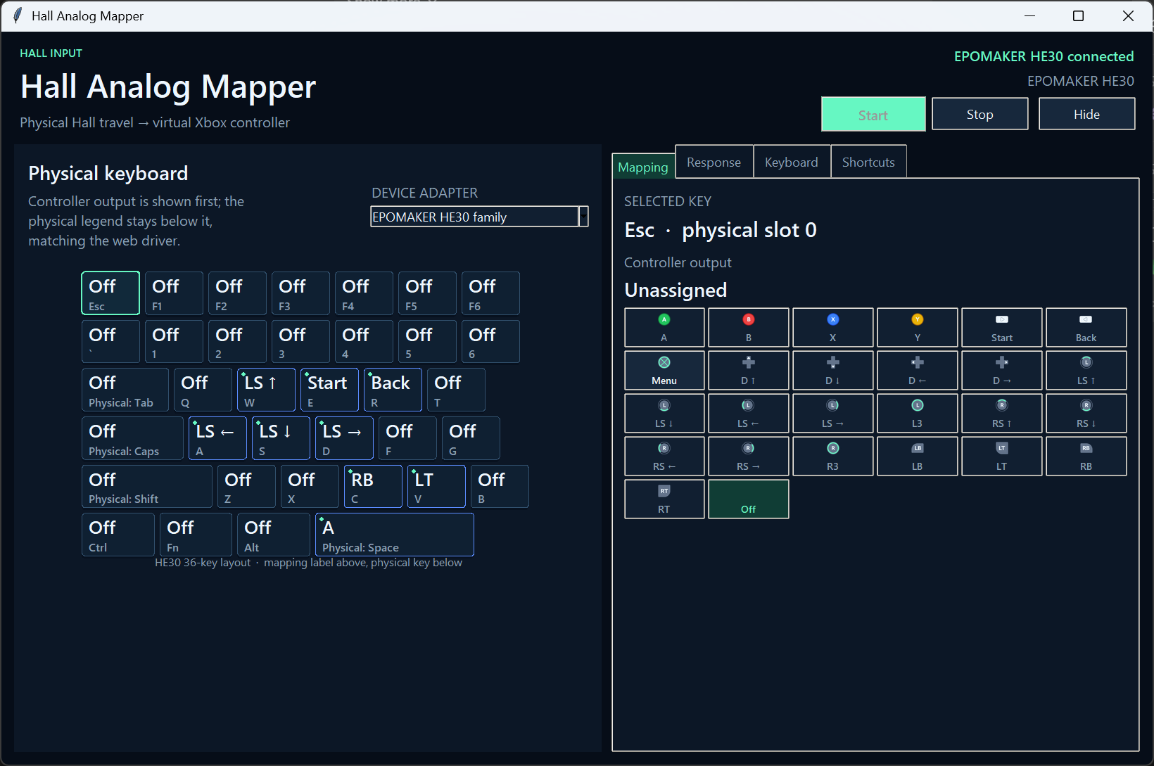Click the EPOMAKER HE30 family adapter field
Image resolution: width=1154 pixels, height=766 pixels.
pyautogui.click(x=475, y=217)
